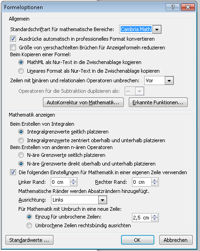Viewport: 200px width, 251px height.
Task: Select Lineares Format als Nur-Text option
Action: (21, 71)
